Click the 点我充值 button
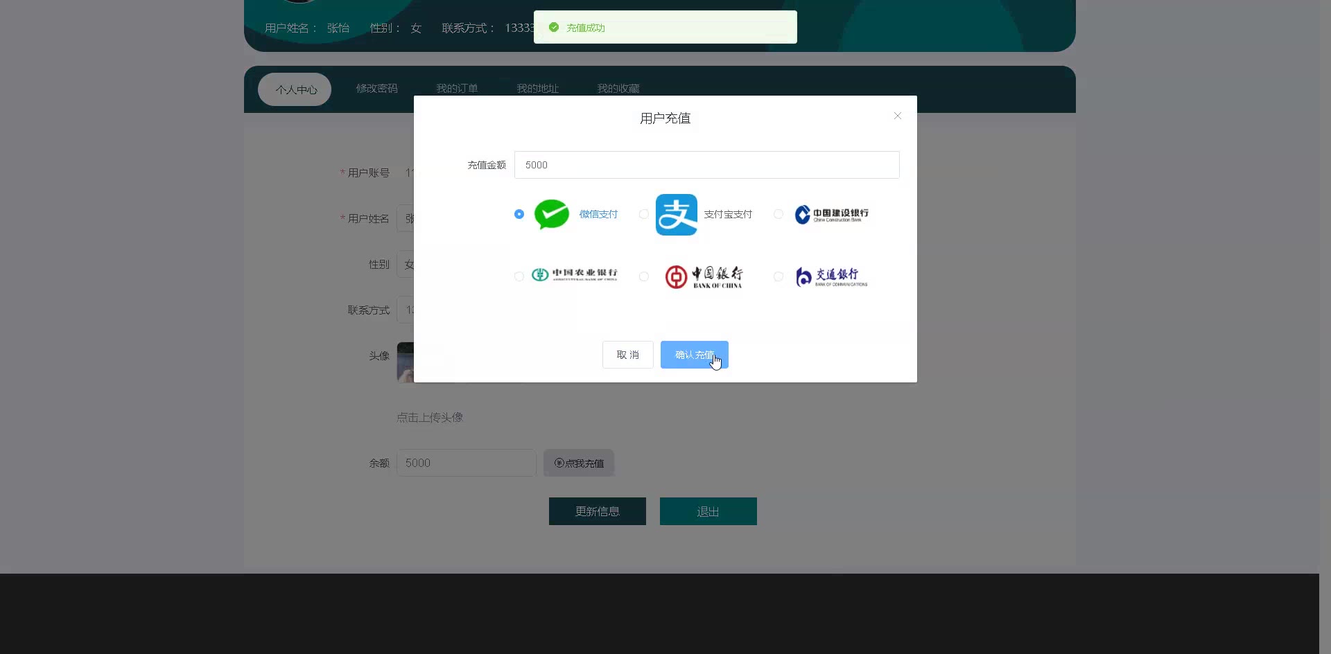 [579, 463]
